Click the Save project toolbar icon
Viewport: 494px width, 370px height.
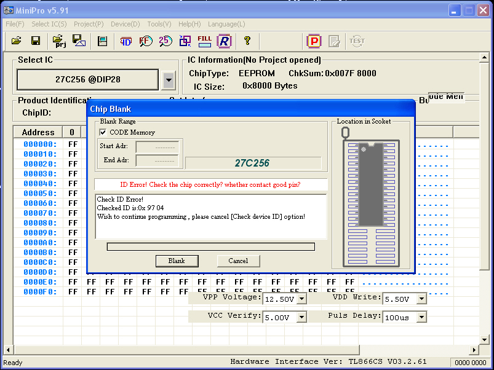79,41
